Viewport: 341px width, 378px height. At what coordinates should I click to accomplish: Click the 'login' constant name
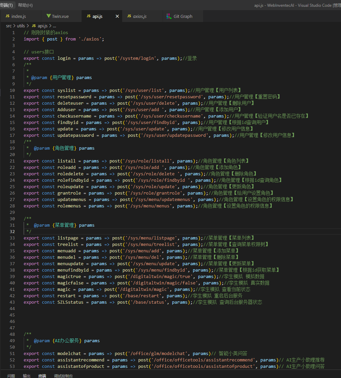click(64, 58)
